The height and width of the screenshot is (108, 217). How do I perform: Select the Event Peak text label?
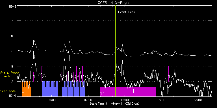(x=127, y=12)
